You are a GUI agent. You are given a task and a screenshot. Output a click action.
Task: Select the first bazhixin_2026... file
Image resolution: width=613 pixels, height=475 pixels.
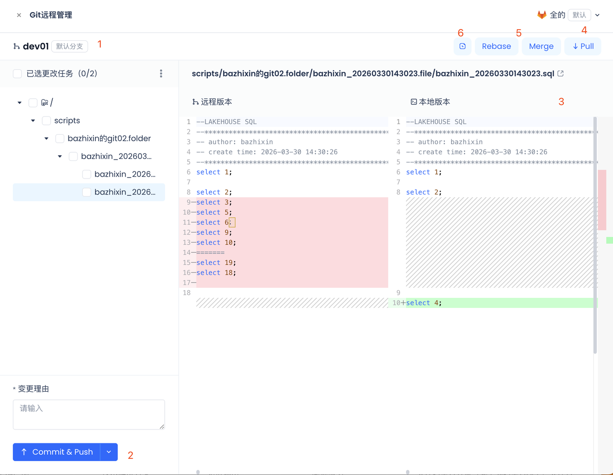(125, 174)
